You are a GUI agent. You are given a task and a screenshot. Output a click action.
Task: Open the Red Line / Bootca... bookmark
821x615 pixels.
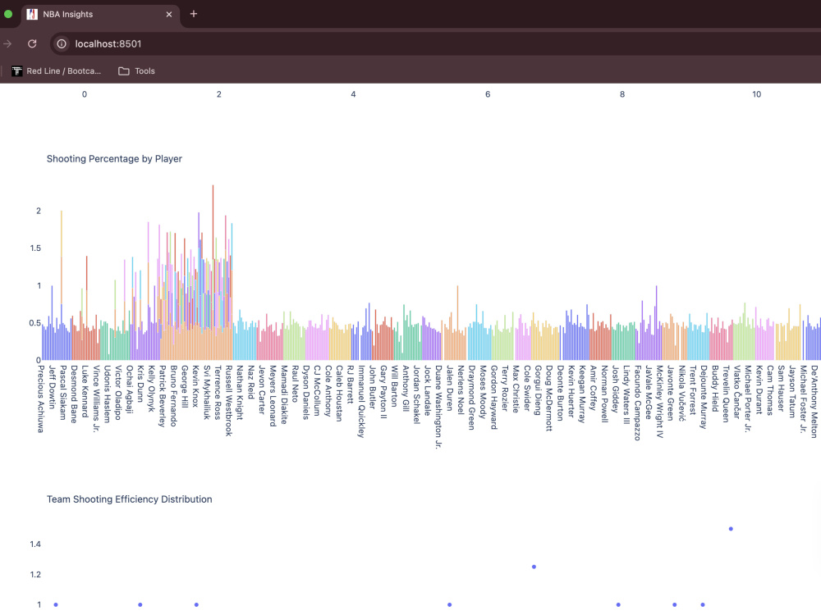[x=57, y=71]
